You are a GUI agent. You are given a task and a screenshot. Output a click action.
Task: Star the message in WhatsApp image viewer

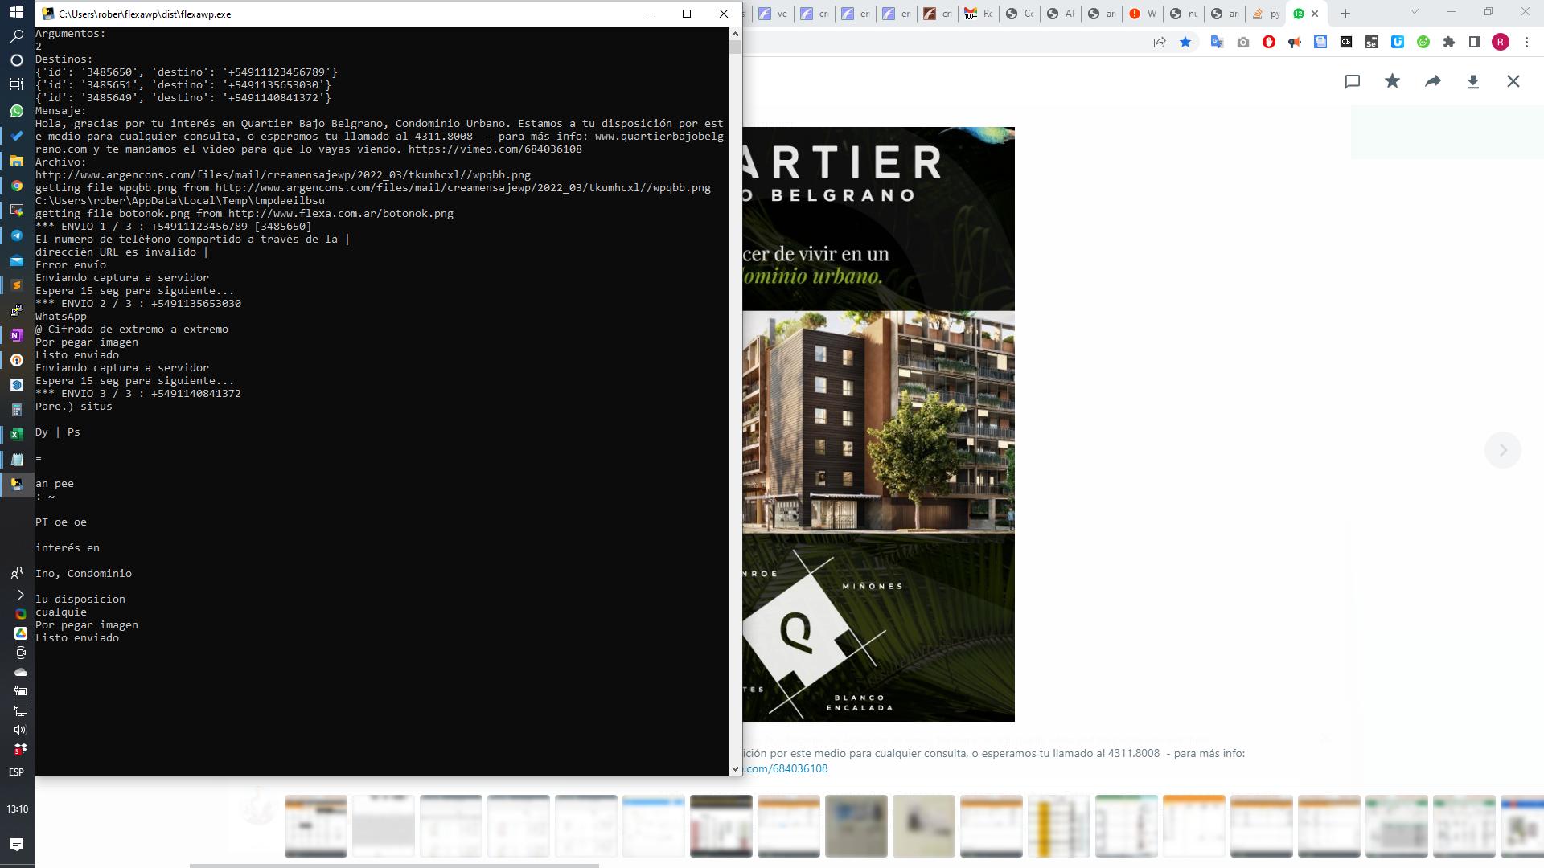point(1393,81)
